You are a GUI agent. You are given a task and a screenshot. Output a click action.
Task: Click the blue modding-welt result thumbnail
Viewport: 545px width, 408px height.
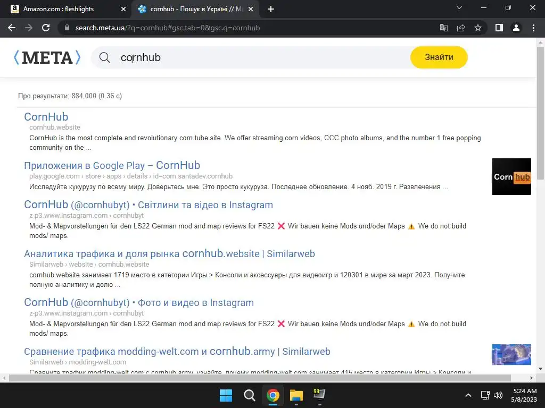coord(511,354)
